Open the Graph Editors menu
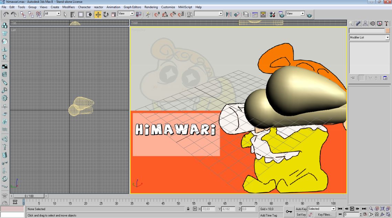392x218 pixels. (132, 7)
